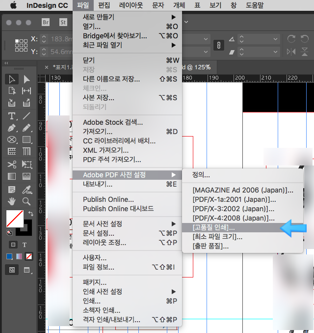Open the 개체 menu
This screenshot has height=333, width=314.
tap(179, 5)
